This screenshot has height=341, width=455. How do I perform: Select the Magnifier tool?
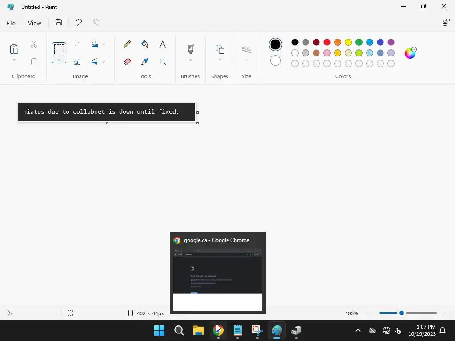[163, 61]
